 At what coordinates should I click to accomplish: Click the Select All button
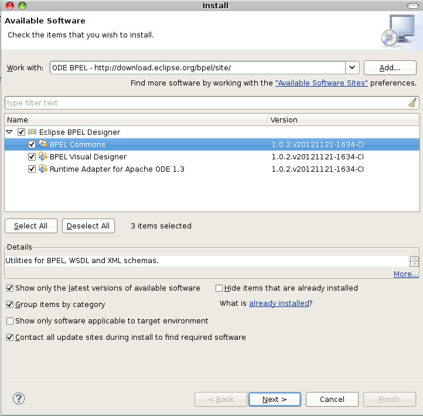click(31, 226)
